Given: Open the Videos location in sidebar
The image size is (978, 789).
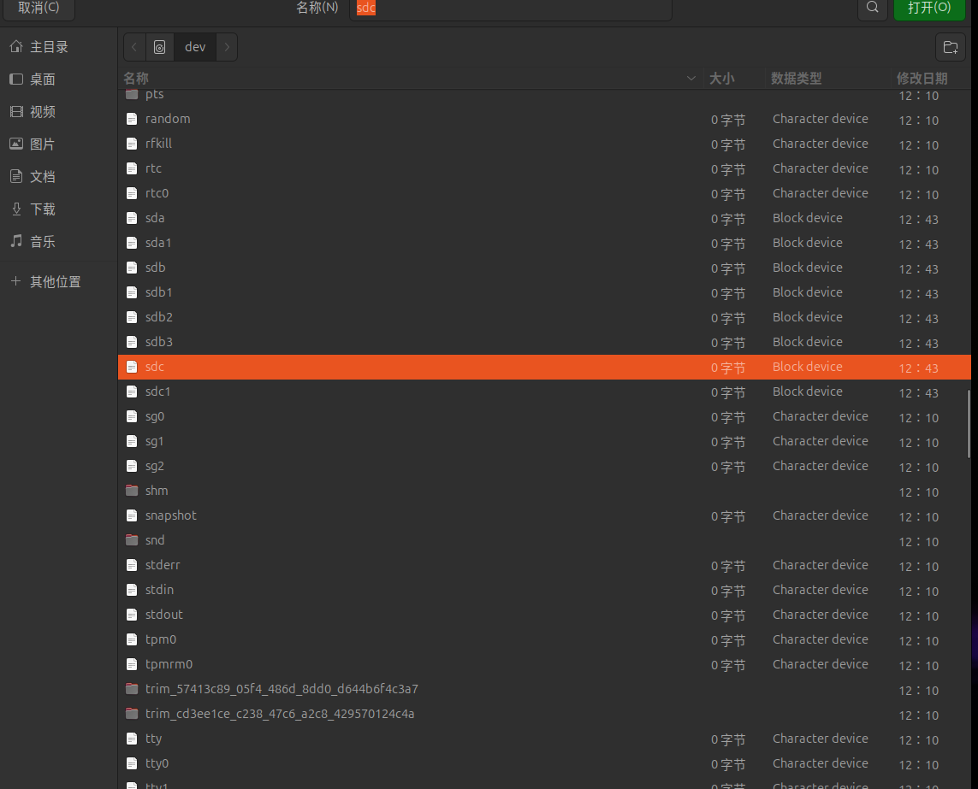Looking at the screenshot, I should [43, 112].
